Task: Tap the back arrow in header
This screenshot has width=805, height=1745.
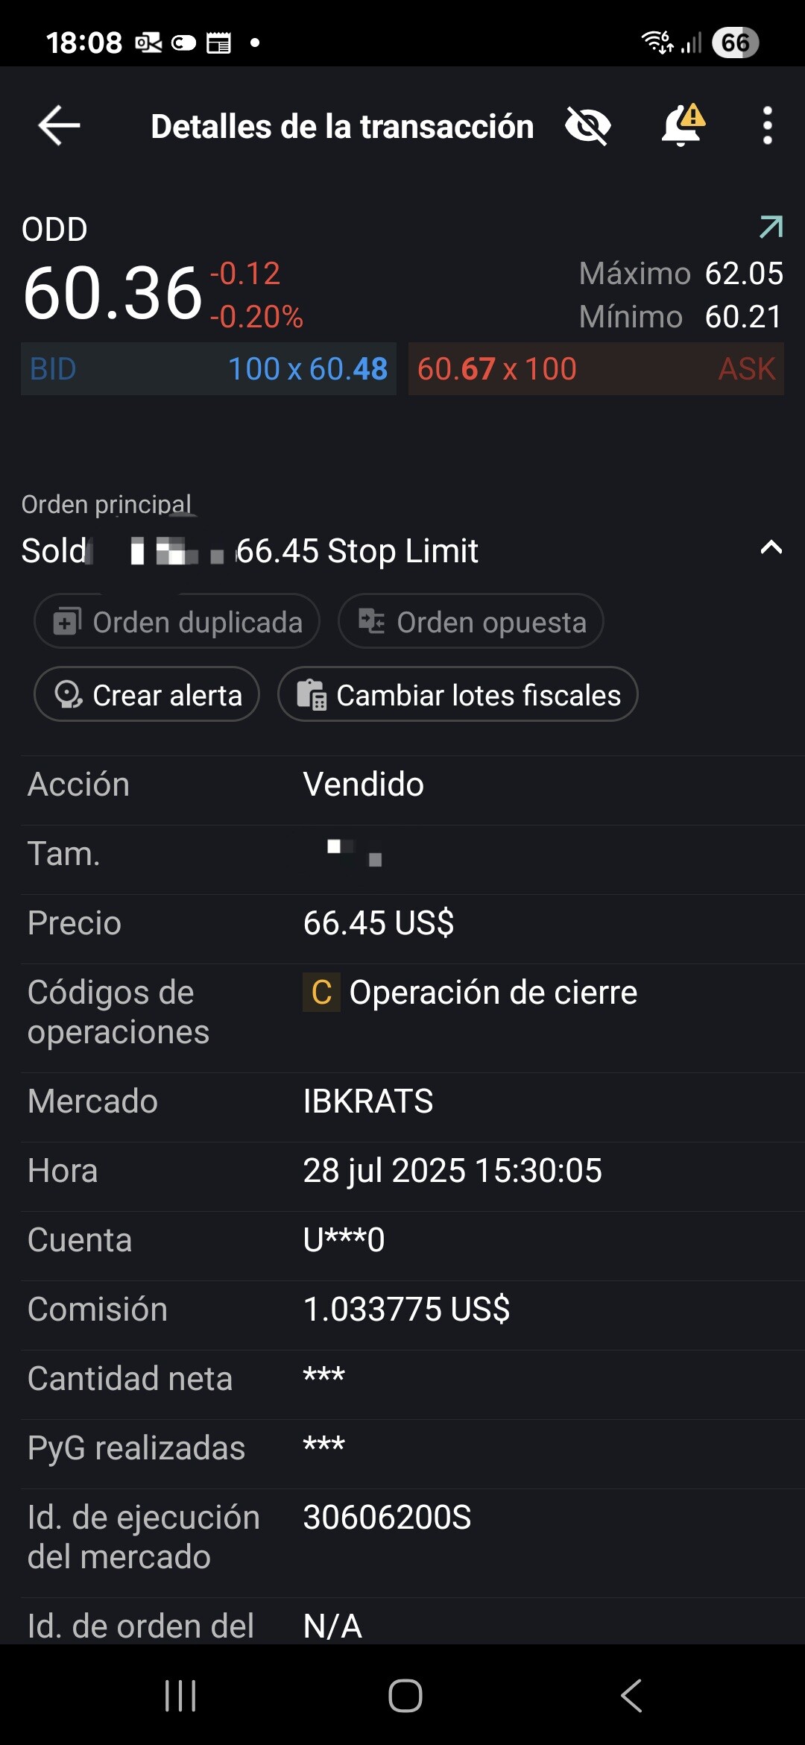Action: click(60, 125)
